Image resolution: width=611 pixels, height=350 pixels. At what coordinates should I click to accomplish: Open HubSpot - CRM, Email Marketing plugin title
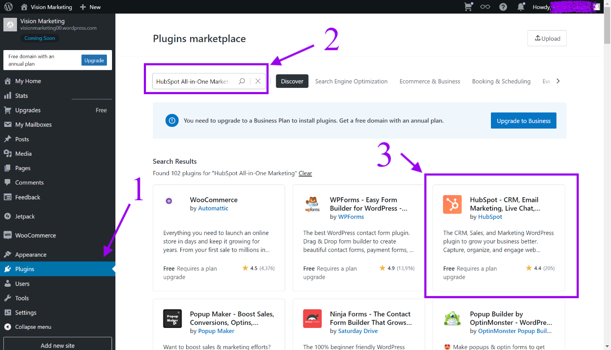click(505, 204)
